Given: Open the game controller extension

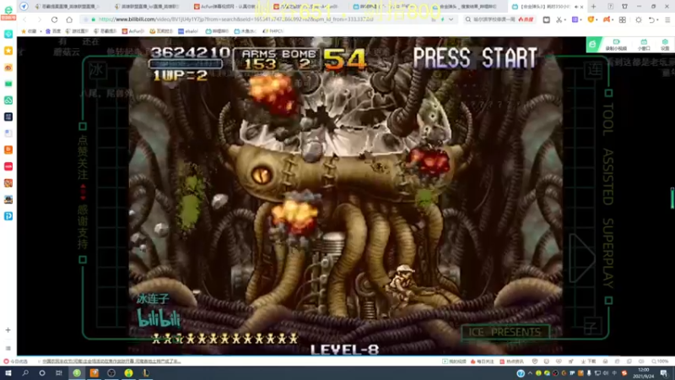Looking at the screenshot, I should pyautogui.click(x=607, y=19).
